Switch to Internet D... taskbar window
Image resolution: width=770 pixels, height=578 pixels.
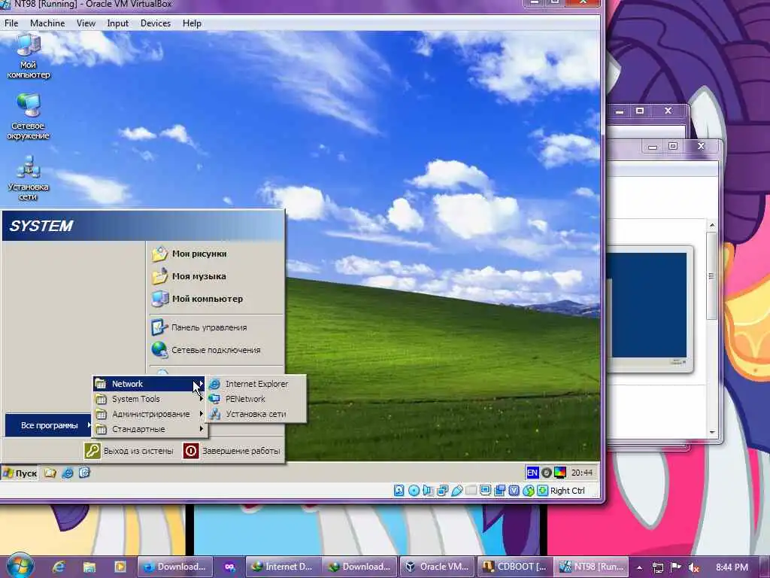click(x=283, y=567)
